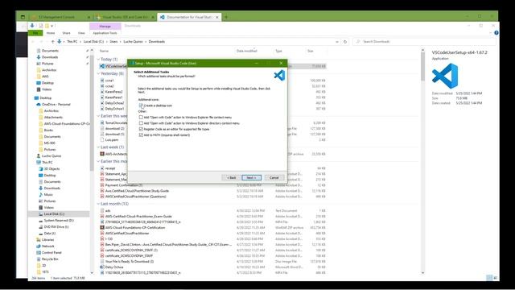Open OneDrive - Personal in navigation pane
Screen dimensions: 515x290
(56, 105)
